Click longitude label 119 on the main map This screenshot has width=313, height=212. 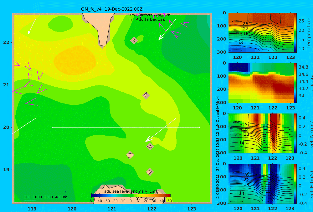[x=32, y=209]
